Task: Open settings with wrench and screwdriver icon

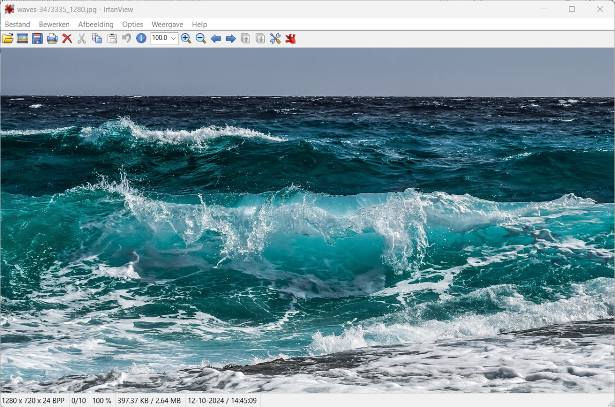Action: (x=275, y=38)
